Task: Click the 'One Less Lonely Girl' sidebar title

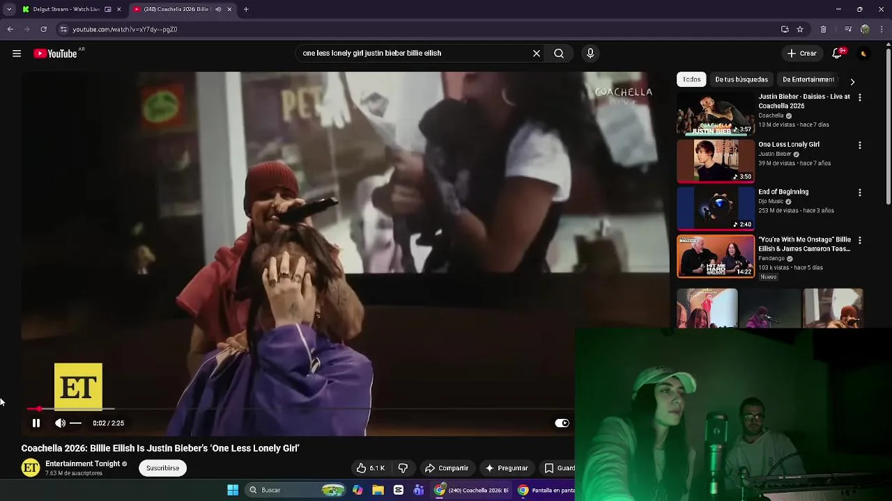Action: tap(789, 144)
